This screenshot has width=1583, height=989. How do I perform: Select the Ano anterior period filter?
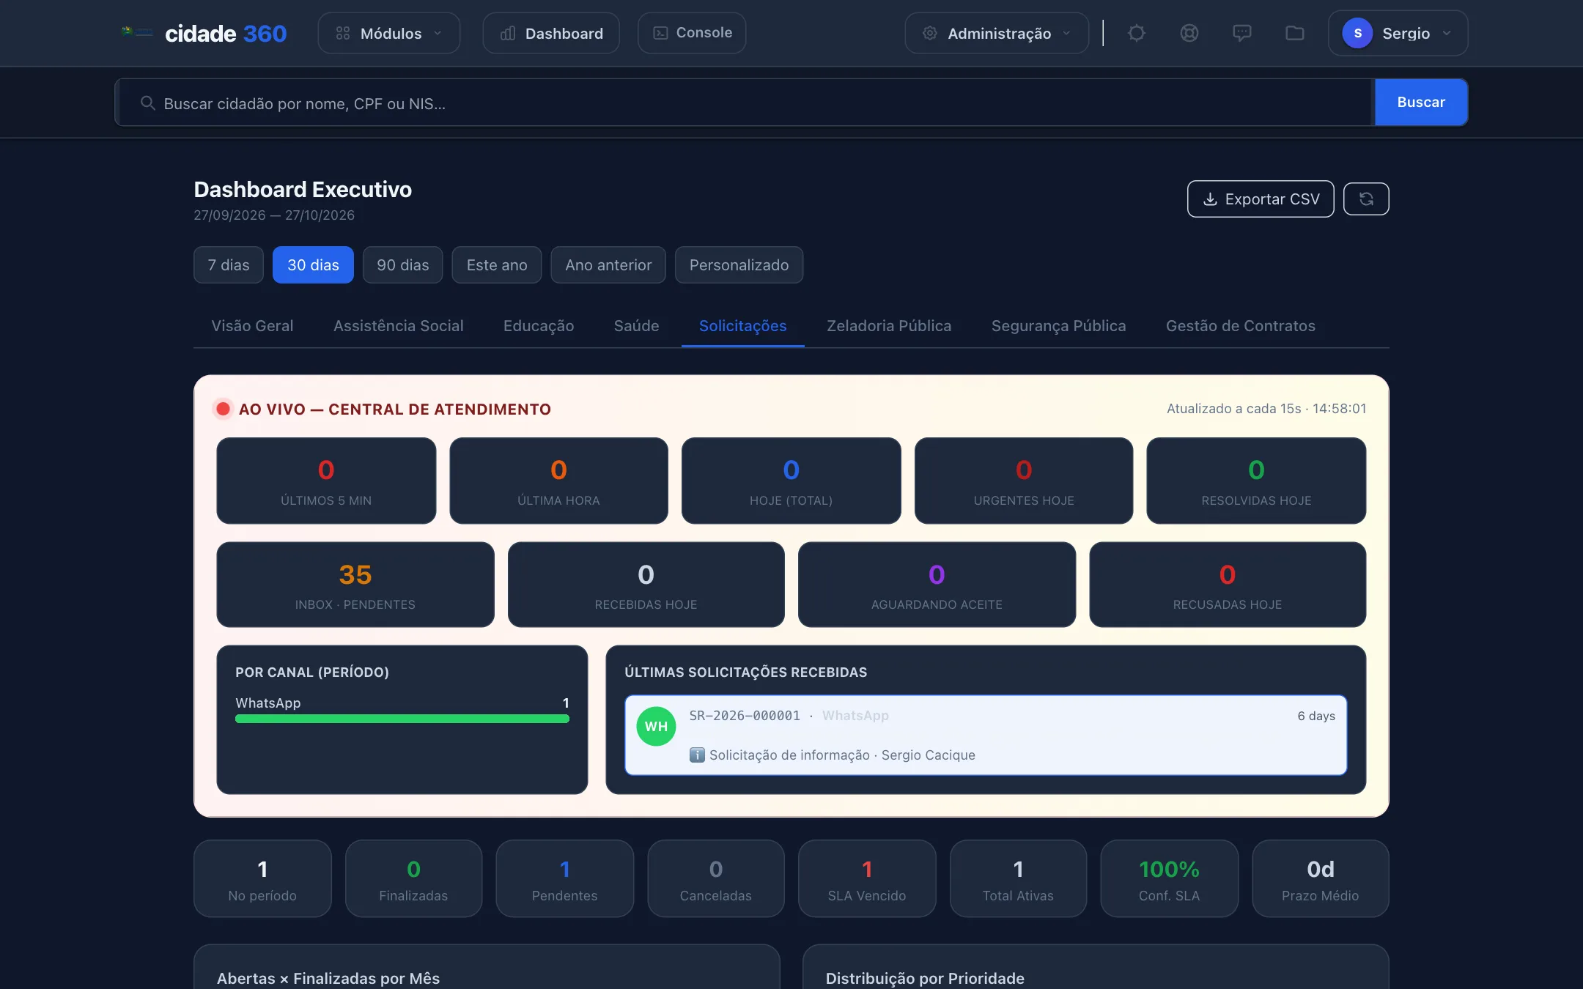[608, 264]
